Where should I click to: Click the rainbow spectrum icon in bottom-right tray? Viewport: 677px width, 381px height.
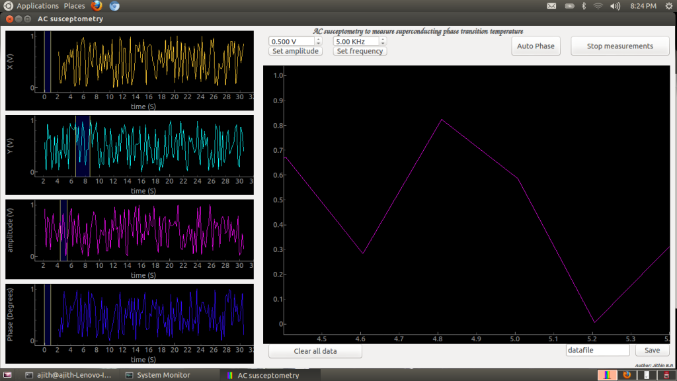coord(607,375)
